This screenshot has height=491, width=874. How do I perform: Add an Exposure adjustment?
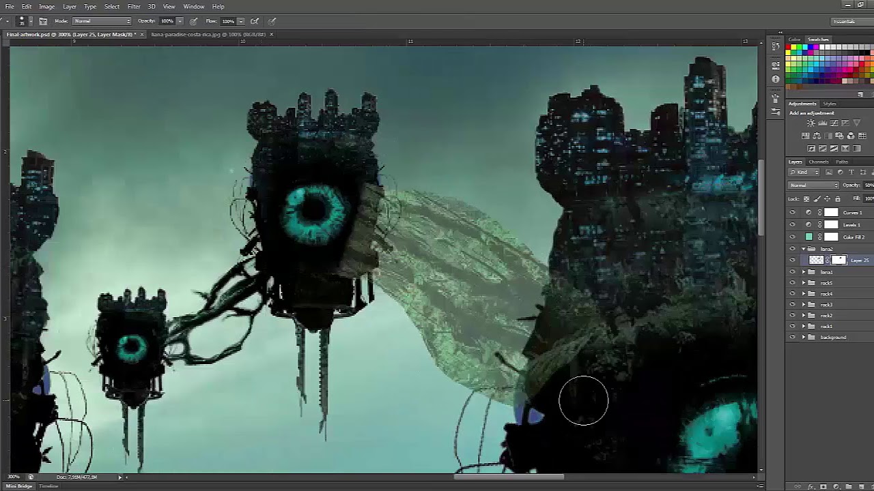(x=845, y=123)
